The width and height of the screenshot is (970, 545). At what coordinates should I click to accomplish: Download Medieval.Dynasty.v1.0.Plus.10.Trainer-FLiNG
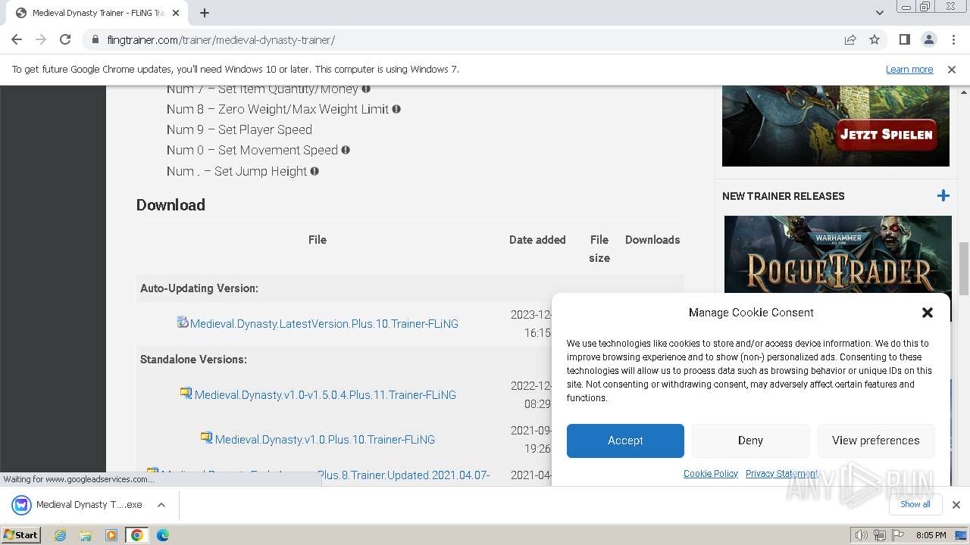(x=325, y=440)
